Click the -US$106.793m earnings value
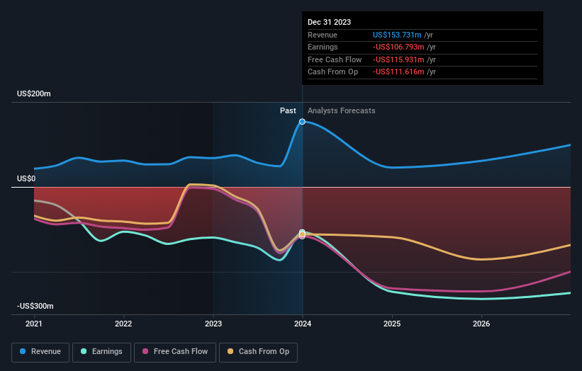582x371 pixels. 398,47
